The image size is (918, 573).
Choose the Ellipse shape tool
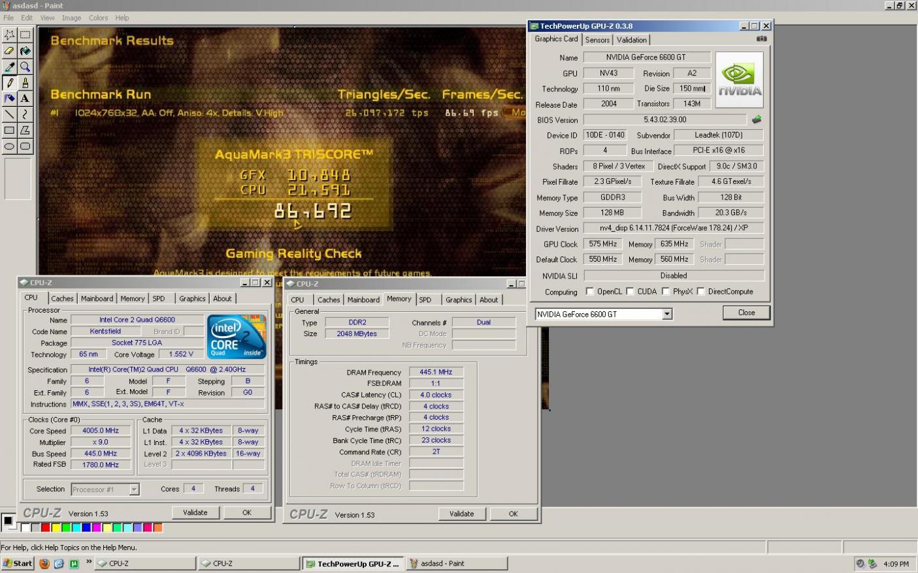click(x=9, y=147)
